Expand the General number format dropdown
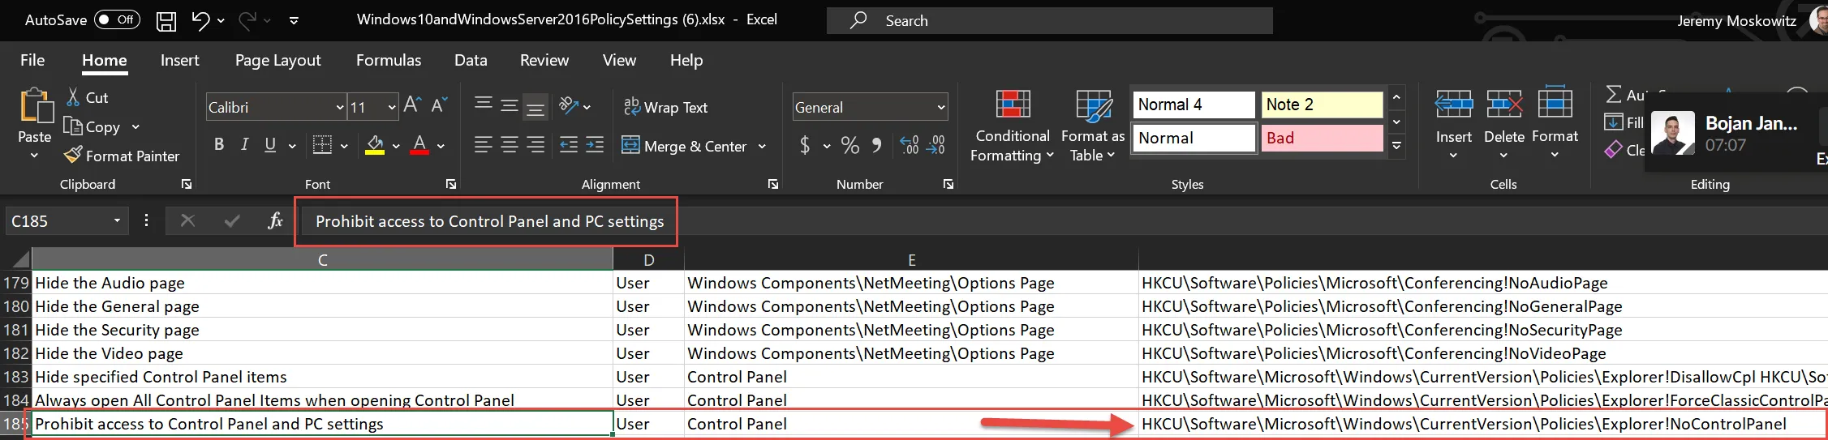Viewport: 1828px width, 440px height. tap(941, 107)
